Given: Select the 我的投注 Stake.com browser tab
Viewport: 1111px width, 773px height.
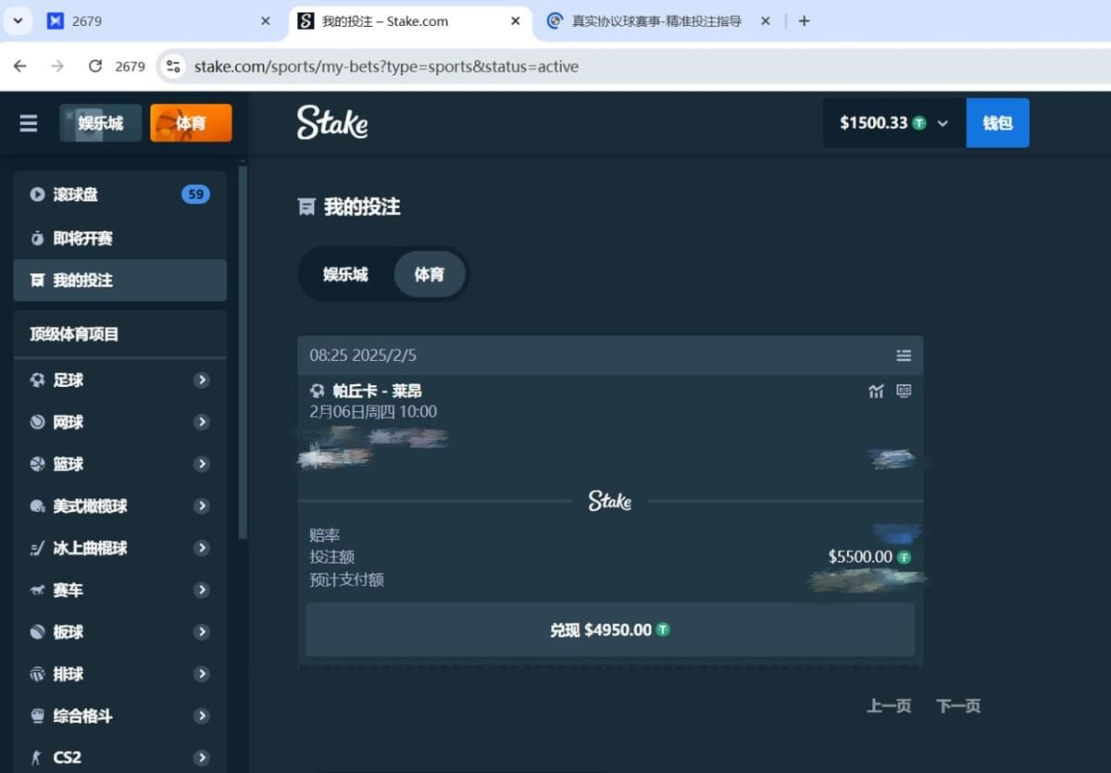Looking at the screenshot, I should point(411,20).
